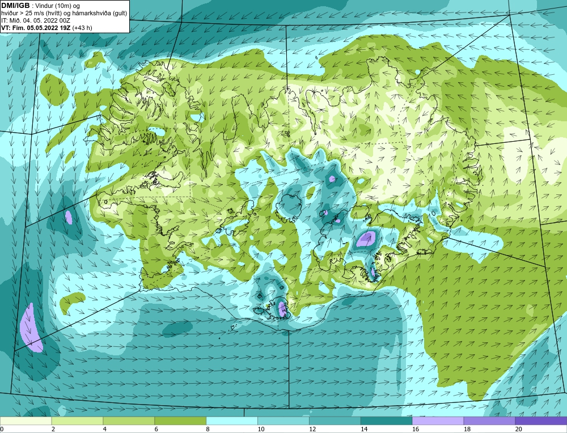The image size is (567, 433).
Task: Click the 6–8 m/s olive green legend swatch
Action: click(180, 421)
